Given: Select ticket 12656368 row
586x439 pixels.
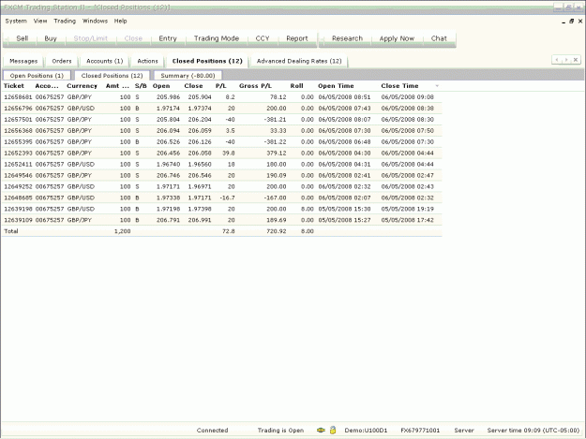Looking at the screenshot, I should 221,130.
